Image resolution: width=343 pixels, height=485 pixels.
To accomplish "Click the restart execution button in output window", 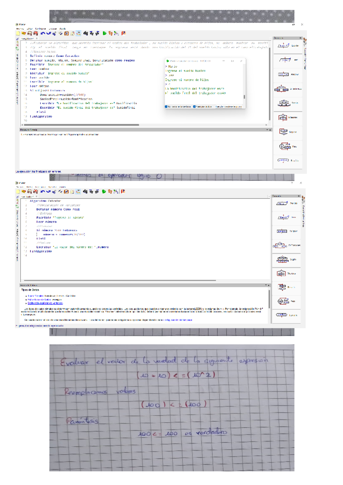I will tap(229, 107).
